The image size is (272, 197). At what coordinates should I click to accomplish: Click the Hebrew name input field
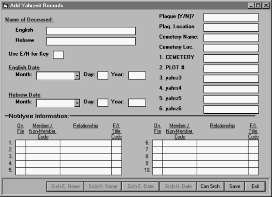(91, 41)
